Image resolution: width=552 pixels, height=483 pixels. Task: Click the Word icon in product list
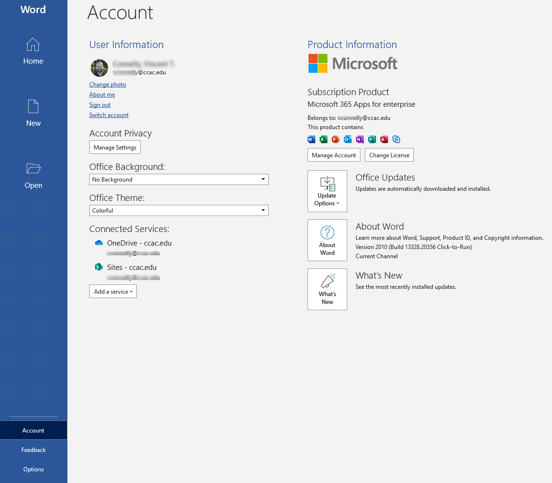311,139
